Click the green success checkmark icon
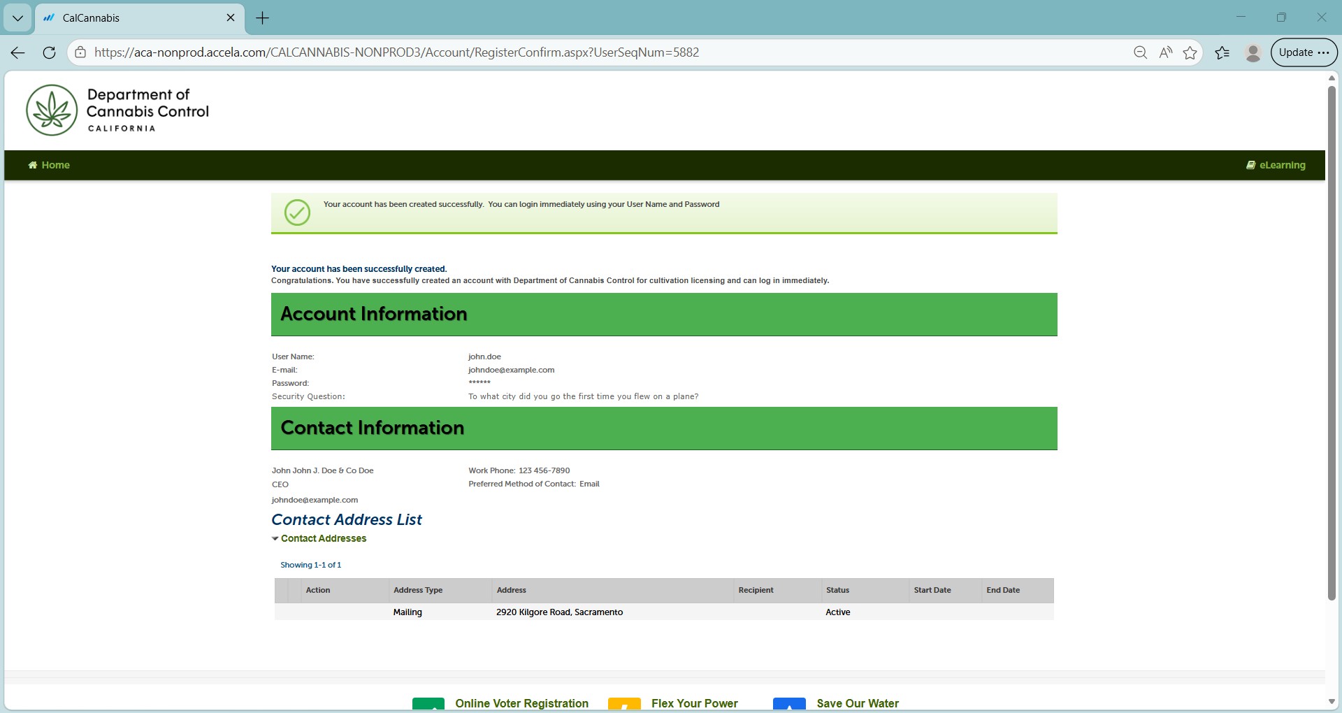Image resolution: width=1342 pixels, height=713 pixels. 297,213
